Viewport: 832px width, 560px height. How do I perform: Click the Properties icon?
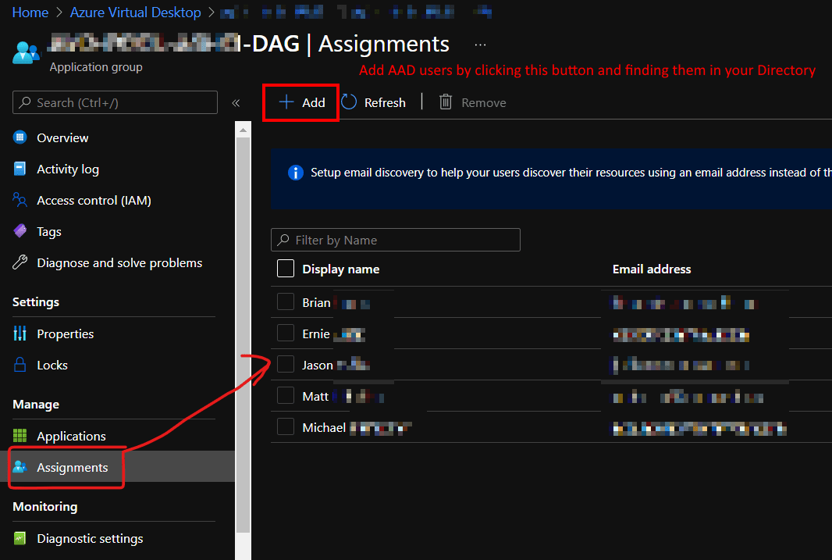point(20,334)
